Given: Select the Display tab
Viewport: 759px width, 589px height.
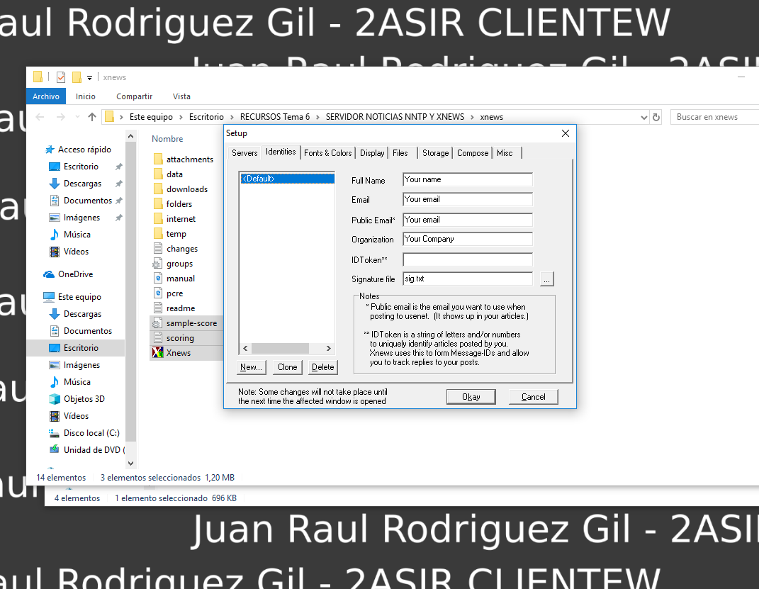Looking at the screenshot, I should click(372, 153).
